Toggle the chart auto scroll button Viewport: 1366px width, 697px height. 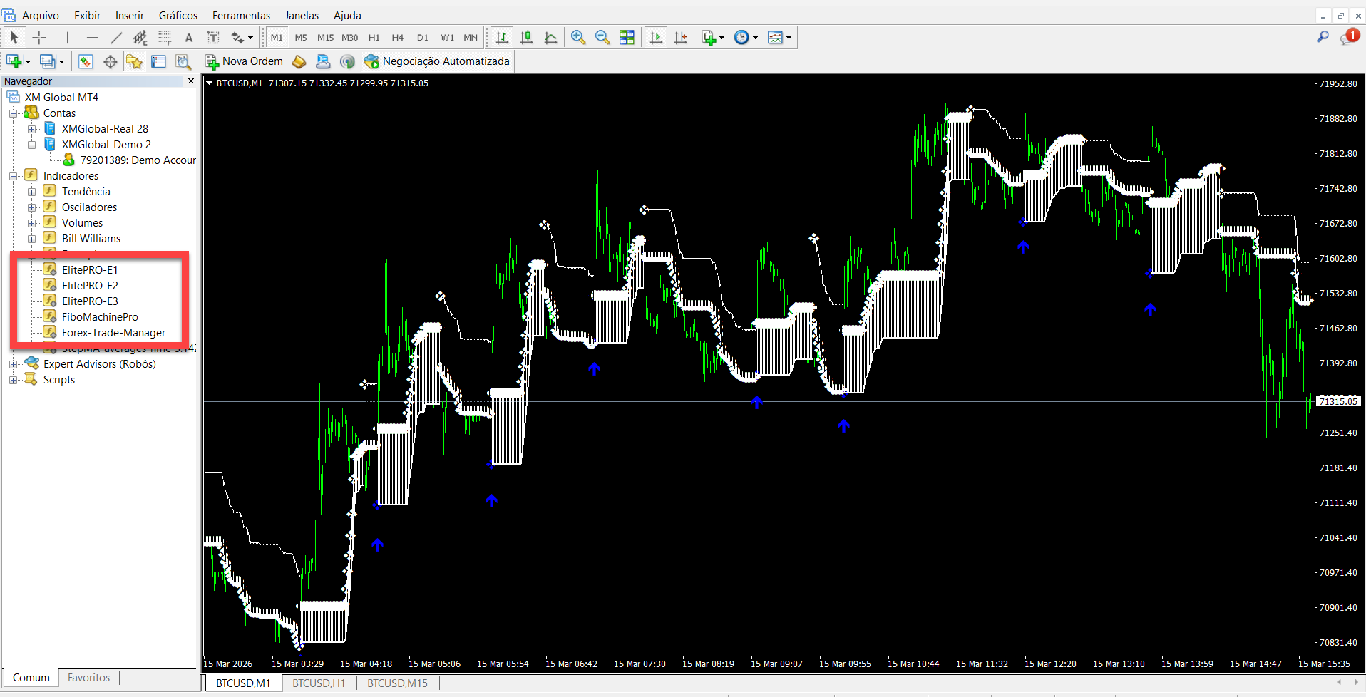coord(656,38)
